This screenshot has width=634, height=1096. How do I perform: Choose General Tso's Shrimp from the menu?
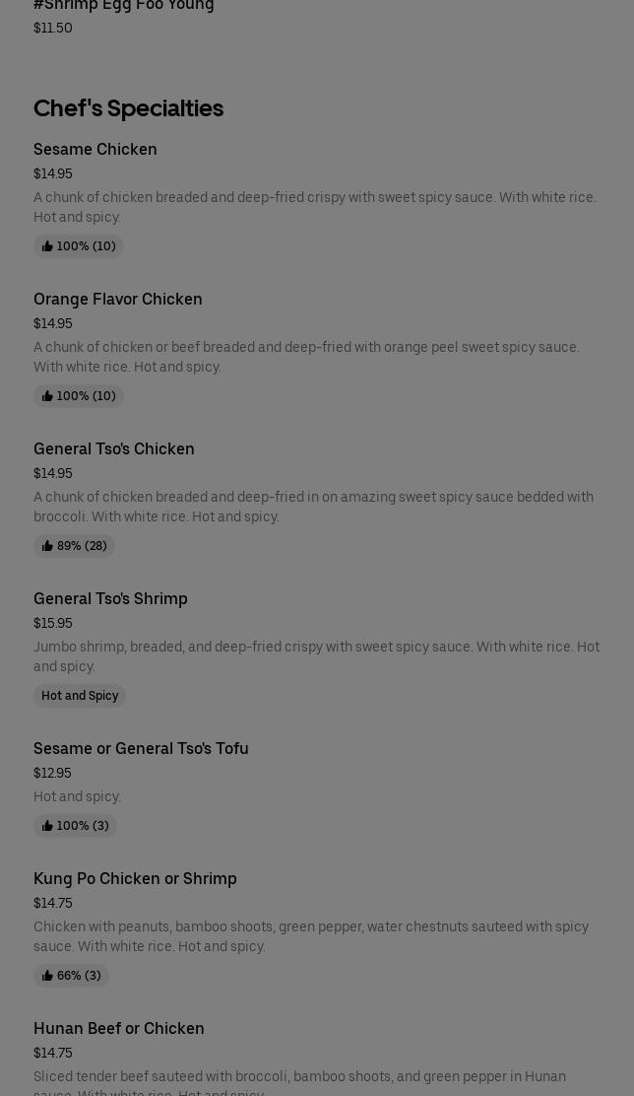[110, 599]
